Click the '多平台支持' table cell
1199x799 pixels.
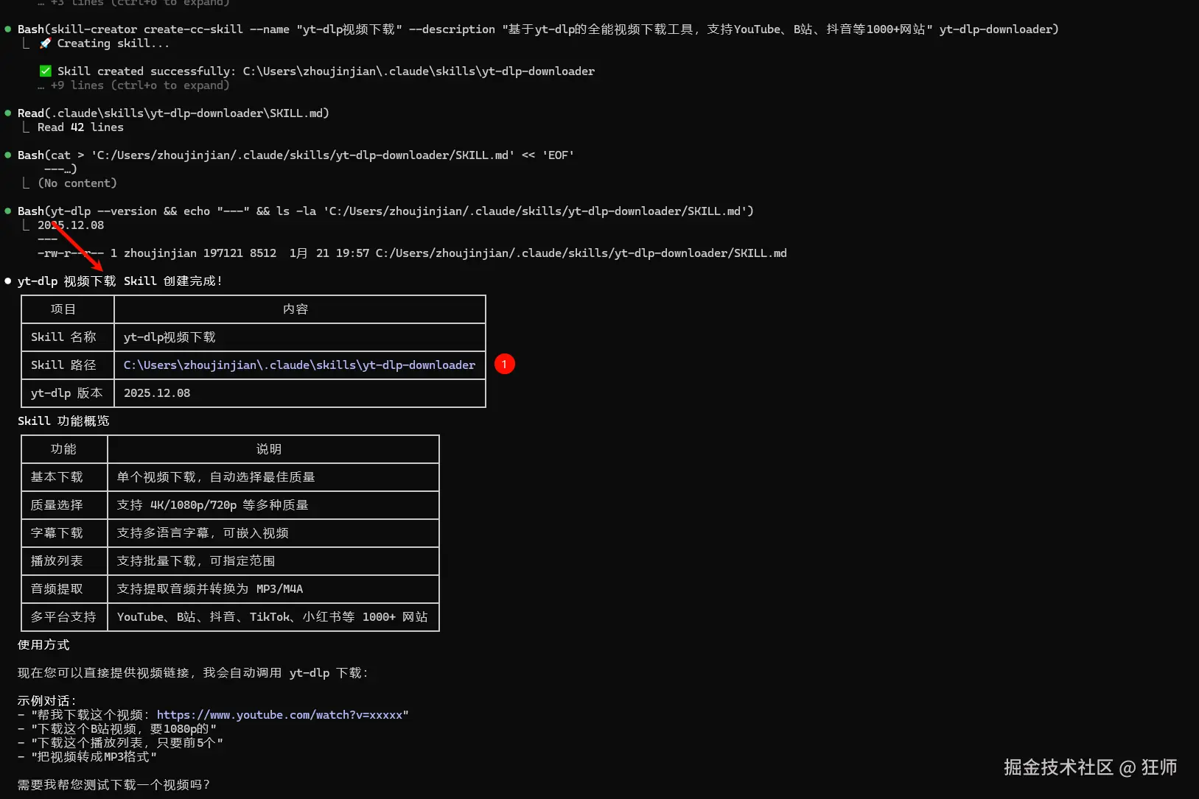[x=64, y=617]
